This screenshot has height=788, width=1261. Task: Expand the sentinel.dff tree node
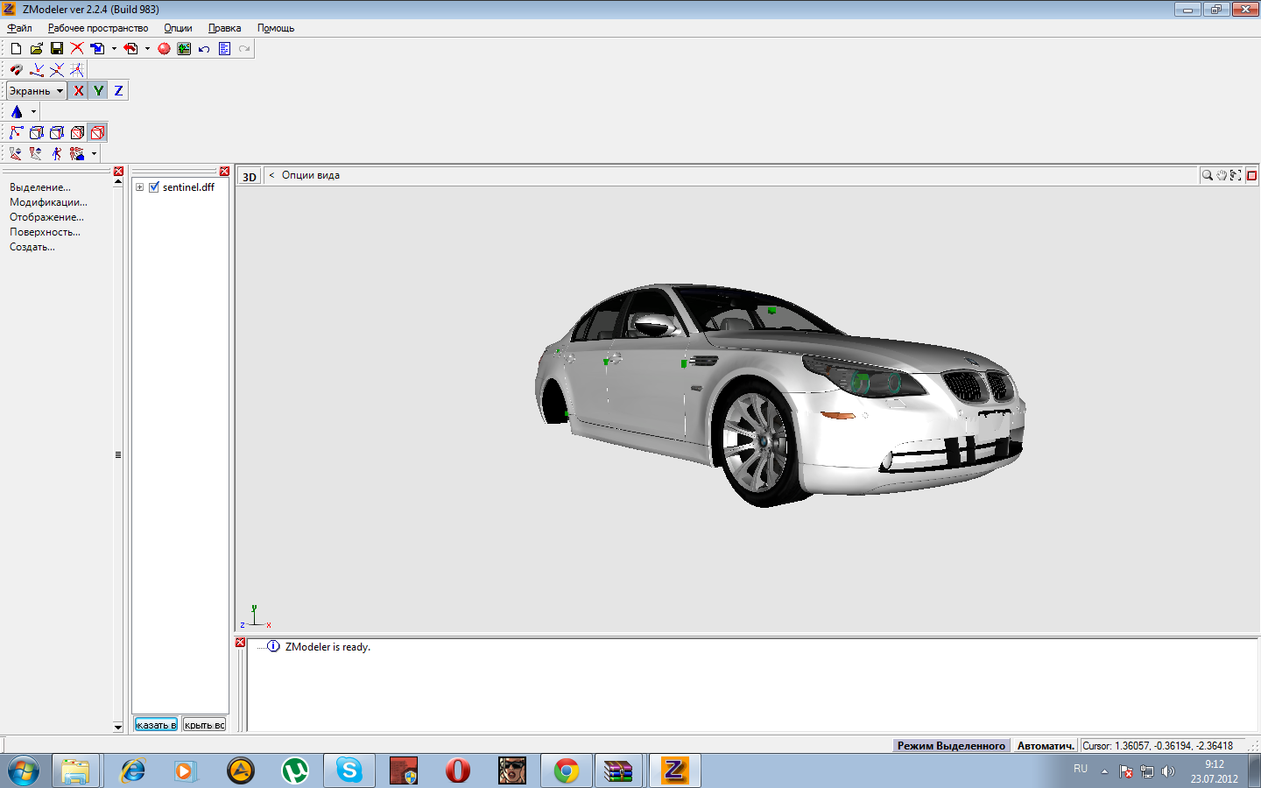(x=139, y=187)
